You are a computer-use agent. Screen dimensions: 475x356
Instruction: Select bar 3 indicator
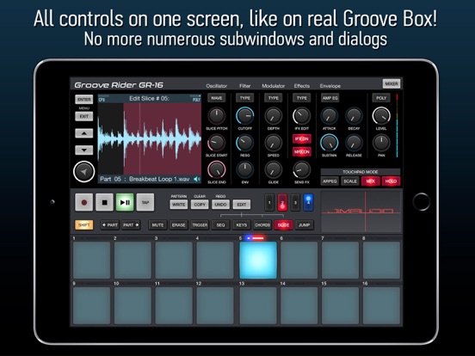point(295,203)
